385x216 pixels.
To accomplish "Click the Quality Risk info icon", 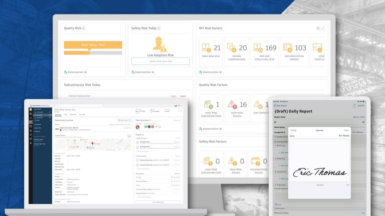I will tap(84, 28).
